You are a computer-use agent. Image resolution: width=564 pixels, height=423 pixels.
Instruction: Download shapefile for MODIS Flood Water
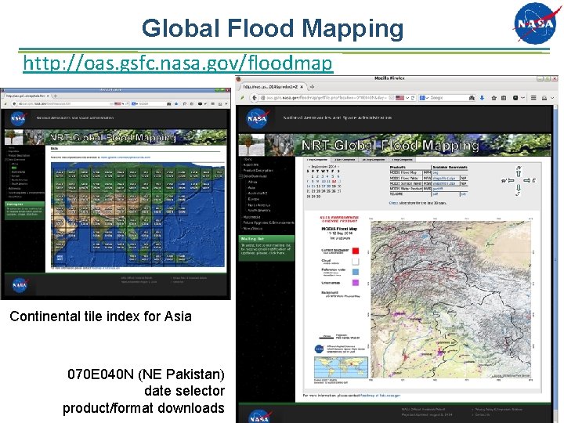pyautogui.click(x=444, y=178)
